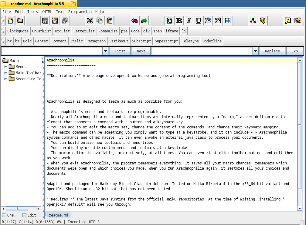Click the OrdList button

62,31
